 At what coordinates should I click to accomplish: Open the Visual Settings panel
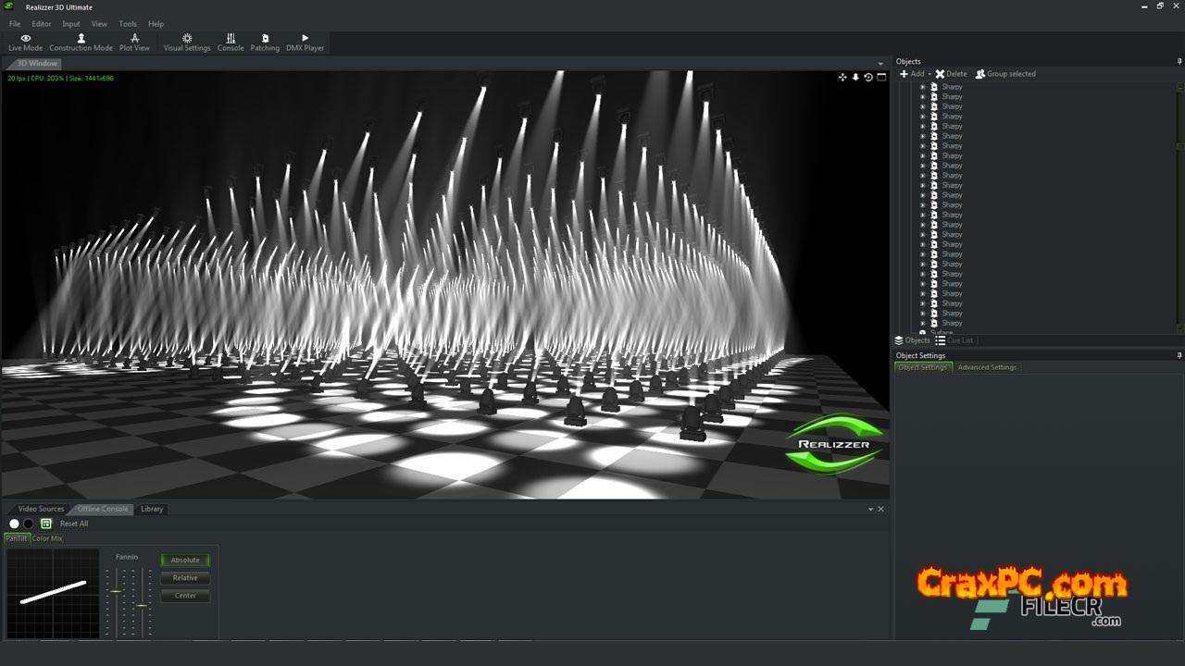pos(187,43)
